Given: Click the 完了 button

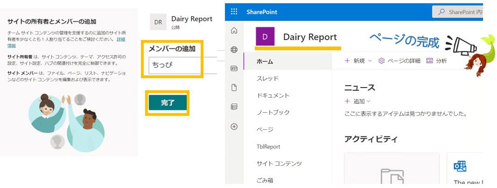Looking at the screenshot, I should 168,103.
